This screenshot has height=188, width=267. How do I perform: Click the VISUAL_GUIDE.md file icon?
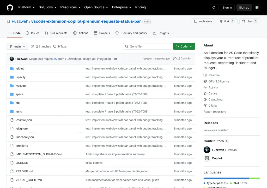[x=12, y=180]
